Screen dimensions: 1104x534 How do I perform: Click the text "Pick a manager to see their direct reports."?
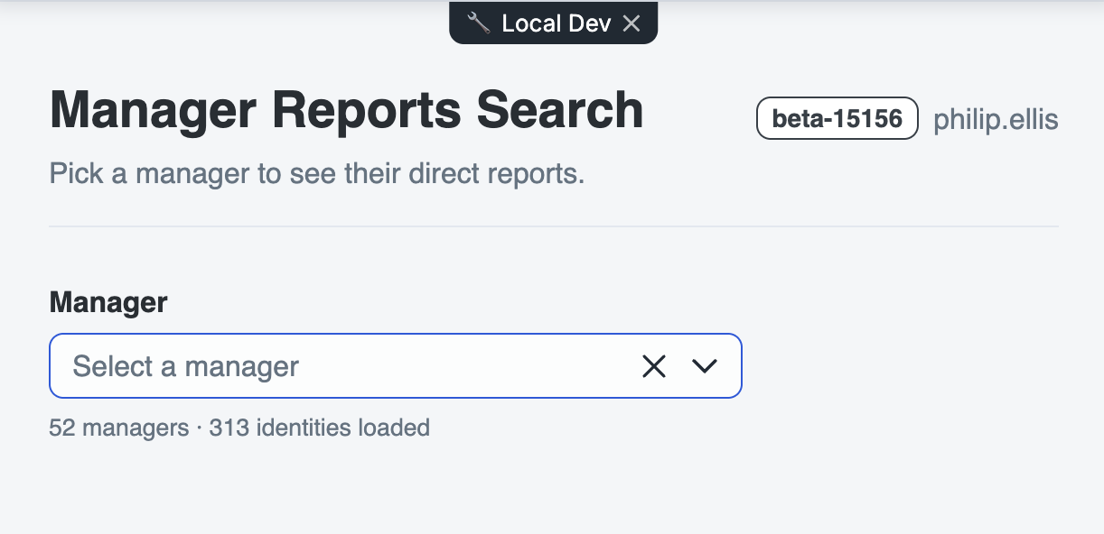click(x=317, y=173)
